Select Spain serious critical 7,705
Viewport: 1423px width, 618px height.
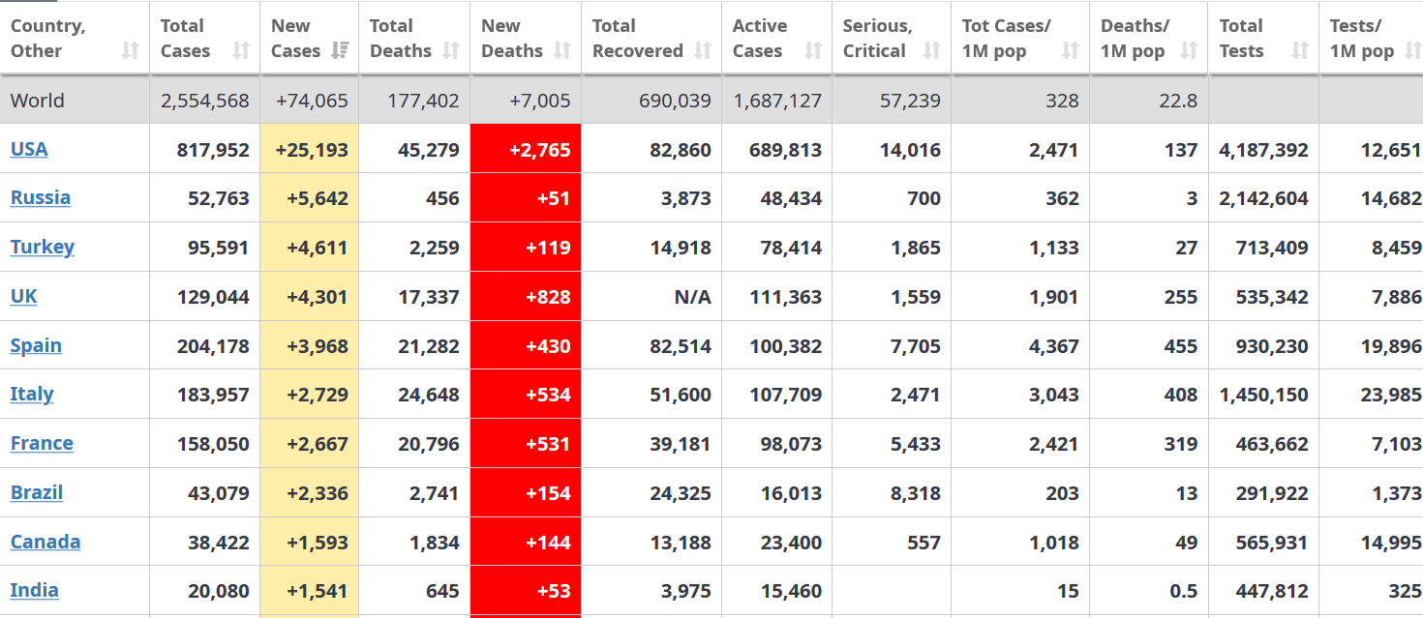[916, 346]
